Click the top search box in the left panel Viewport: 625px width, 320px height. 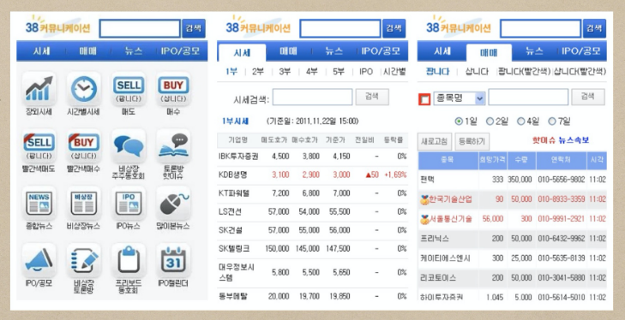140,28
